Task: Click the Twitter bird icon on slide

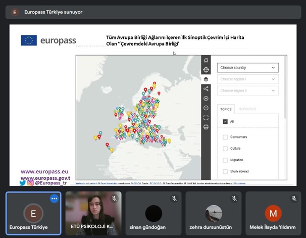Action: coord(23,183)
